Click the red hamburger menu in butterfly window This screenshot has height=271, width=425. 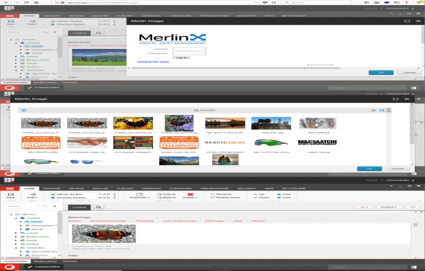[10, 188]
